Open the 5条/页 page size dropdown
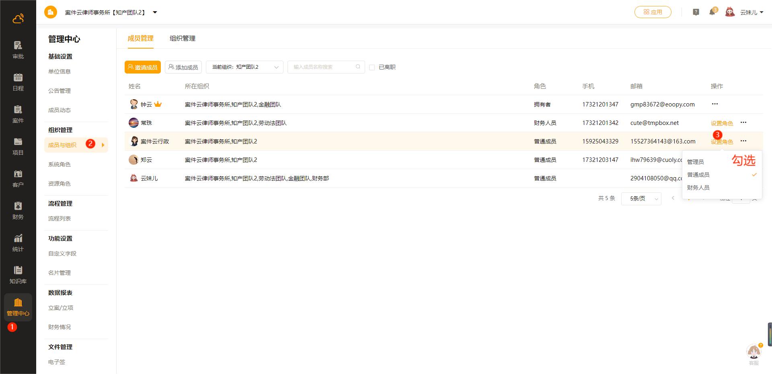 (641, 198)
